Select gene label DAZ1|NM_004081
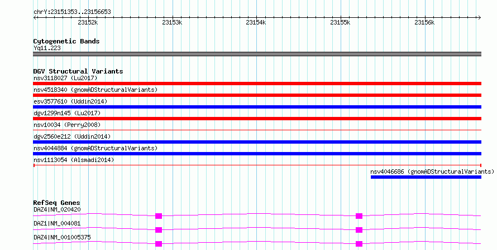The height and width of the screenshot is (250, 497). (x=57, y=223)
